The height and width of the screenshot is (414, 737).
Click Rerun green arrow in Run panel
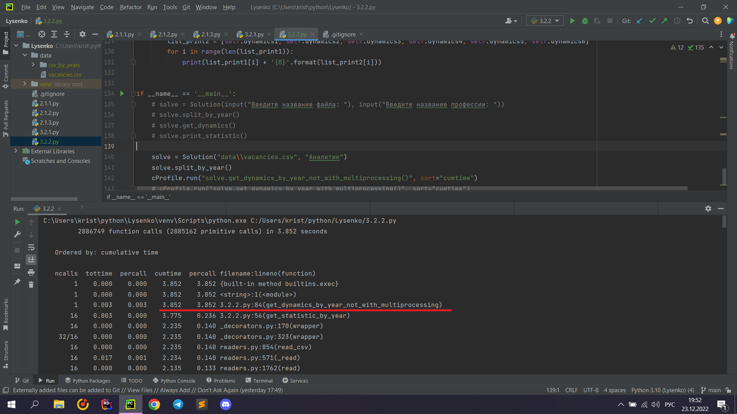click(x=17, y=222)
